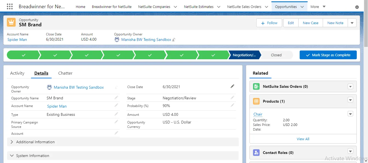Open the NetSuite Sales Orders tab chevron menu
The width and height of the screenshot is (368, 163).
coord(266,7)
